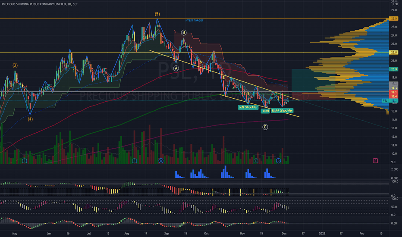The width and height of the screenshot is (402, 237).
Task: Click the Head label
Action: [265, 111]
